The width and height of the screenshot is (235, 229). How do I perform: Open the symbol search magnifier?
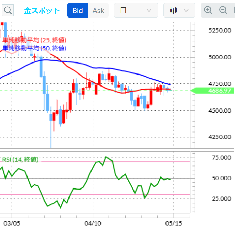pos(8,10)
